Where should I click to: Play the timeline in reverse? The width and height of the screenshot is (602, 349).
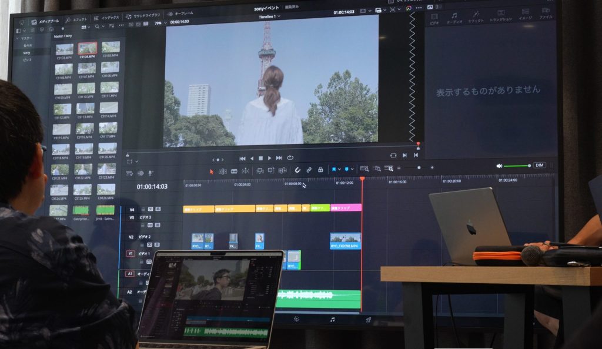[252, 159]
